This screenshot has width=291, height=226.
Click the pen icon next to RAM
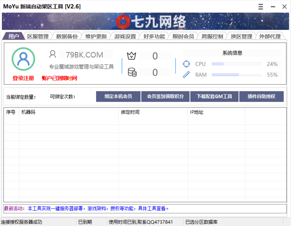tap(186, 75)
